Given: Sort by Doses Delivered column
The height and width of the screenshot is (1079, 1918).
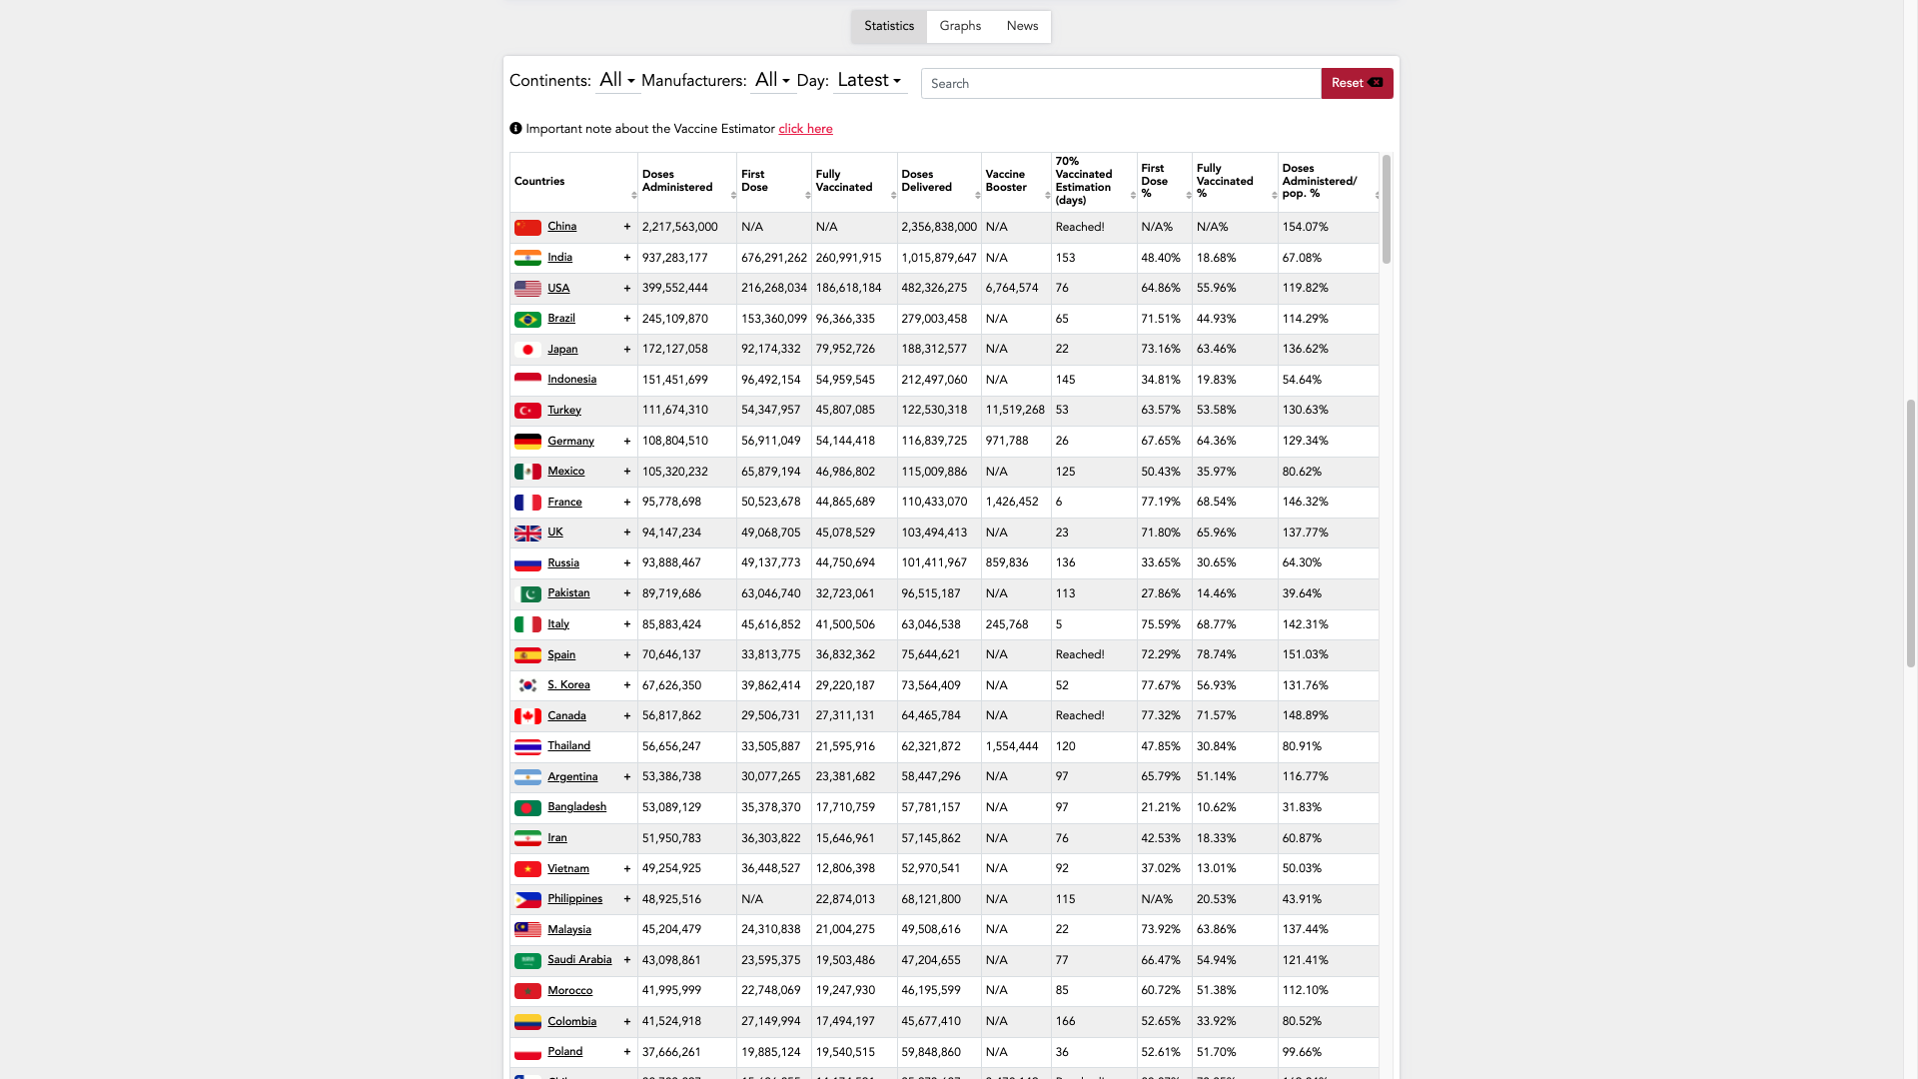Looking at the screenshot, I should click(939, 182).
